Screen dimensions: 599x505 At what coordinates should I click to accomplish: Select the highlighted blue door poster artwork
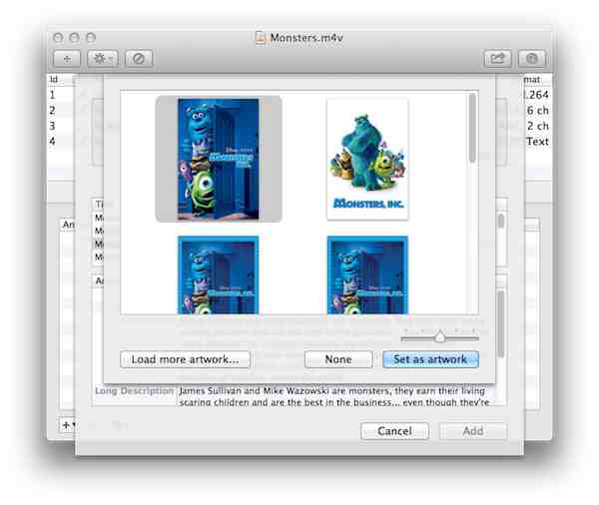[x=218, y=159]
